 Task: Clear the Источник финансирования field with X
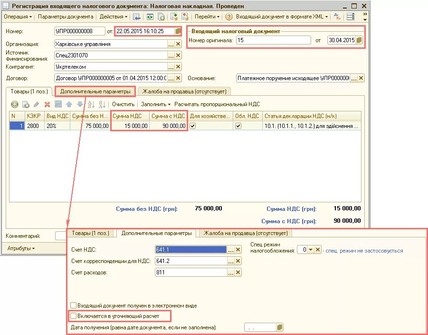point(178,55)
